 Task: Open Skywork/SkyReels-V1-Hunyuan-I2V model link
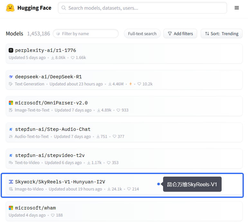point(60,182)
